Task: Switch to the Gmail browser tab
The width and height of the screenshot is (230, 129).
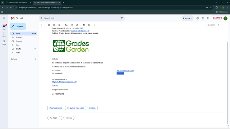Action: [47, 3]
